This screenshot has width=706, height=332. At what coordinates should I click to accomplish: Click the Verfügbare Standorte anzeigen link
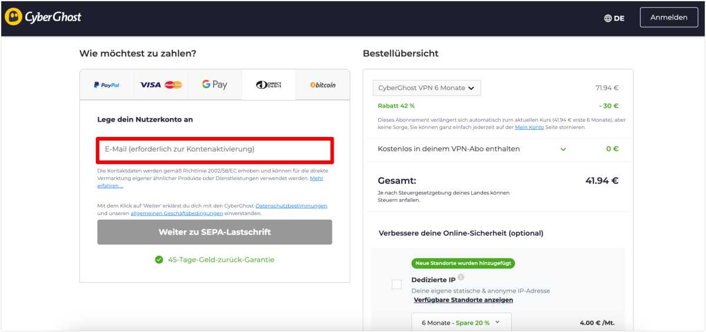(463, 300)
